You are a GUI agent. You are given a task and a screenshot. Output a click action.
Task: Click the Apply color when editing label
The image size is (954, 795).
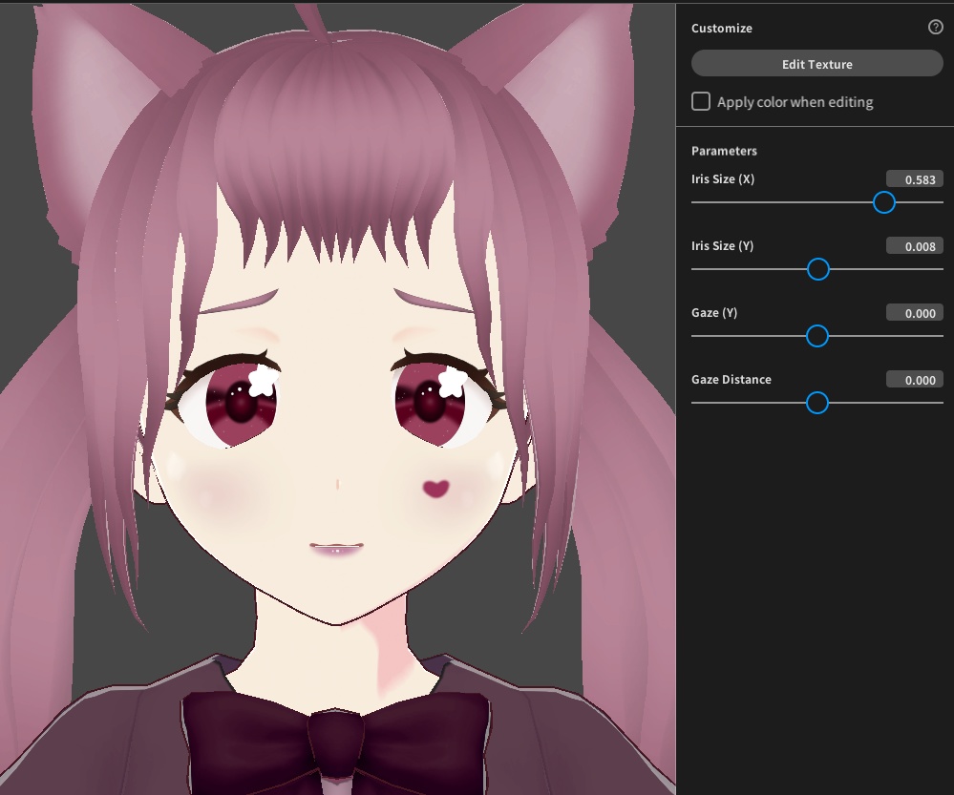click(x=795, y=101)
